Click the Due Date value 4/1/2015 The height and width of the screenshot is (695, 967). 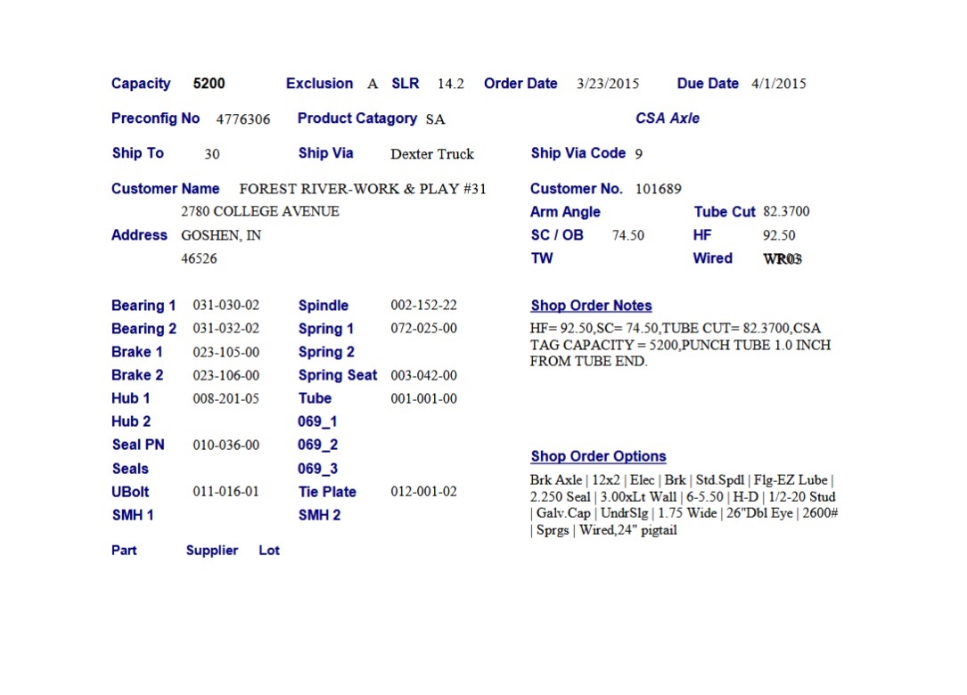pos(778,84)
